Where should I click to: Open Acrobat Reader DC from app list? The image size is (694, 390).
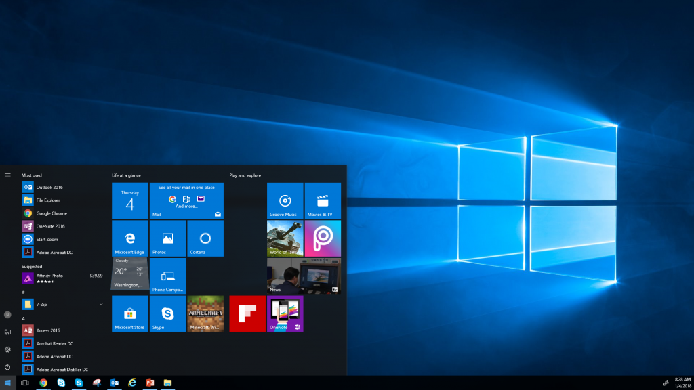(x=63, y=343)
